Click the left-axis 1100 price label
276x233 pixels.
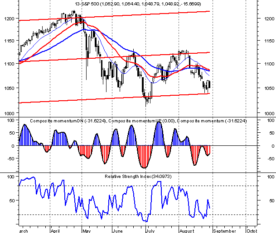click(x=9, y=64)
